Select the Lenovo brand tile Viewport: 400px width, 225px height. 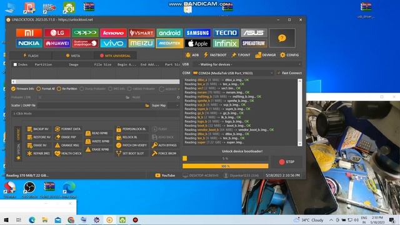(x=113, y=33)
